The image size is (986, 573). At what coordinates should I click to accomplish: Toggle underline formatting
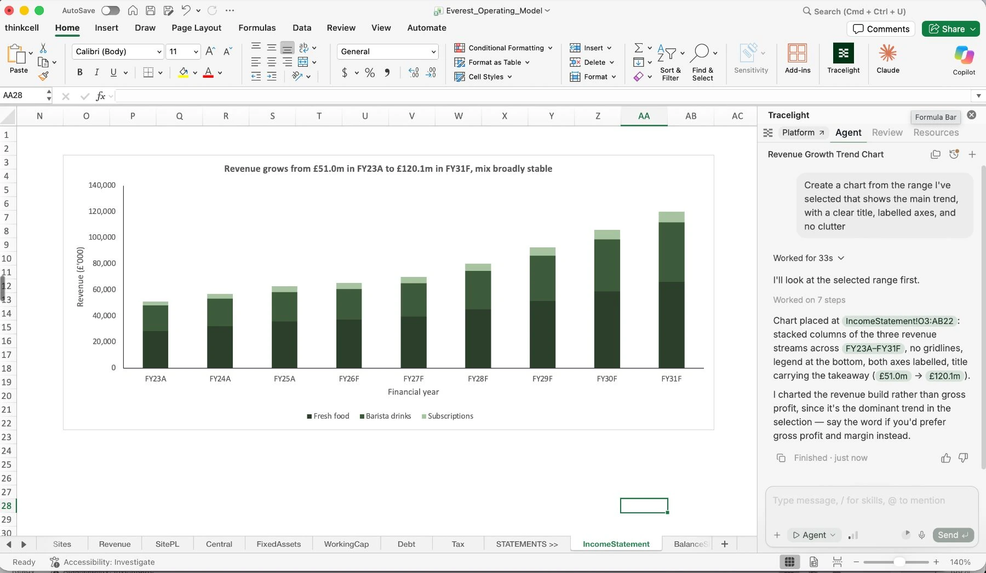tap(113, 72)
